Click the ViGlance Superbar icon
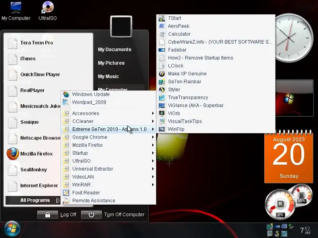The image size is (318, 238). click(x=162, y=106)
